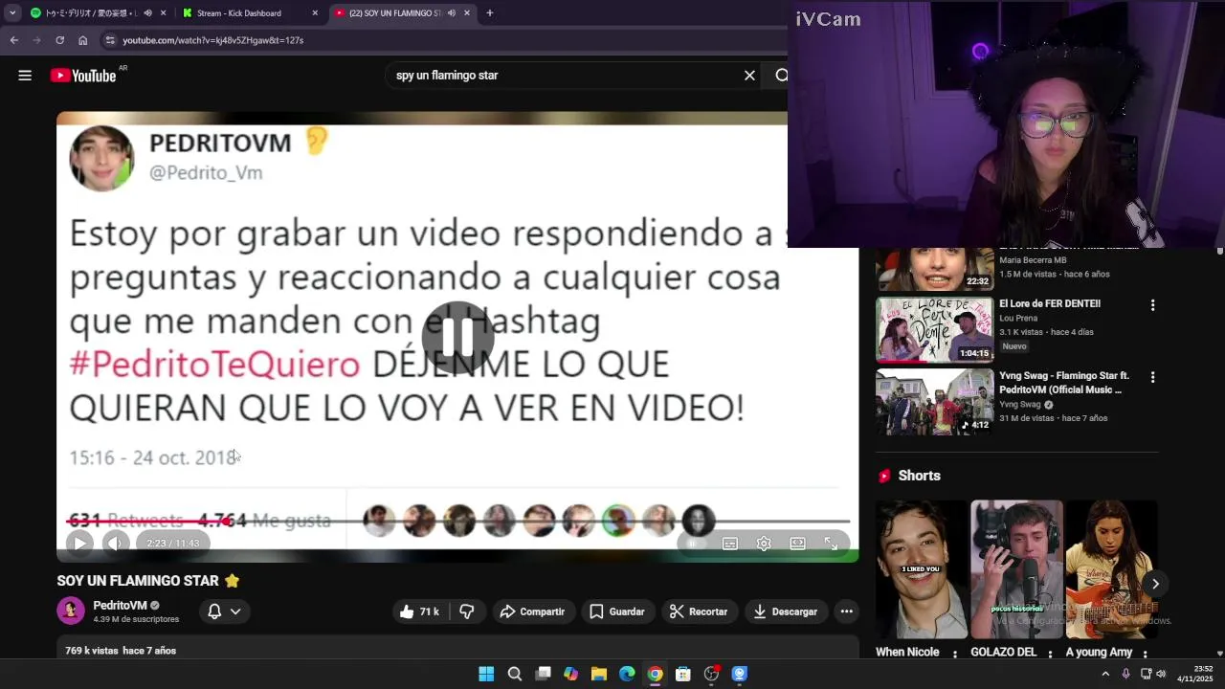1225x689 pixels.
Task: Save video with Guardar button
Action: point(617,611)
